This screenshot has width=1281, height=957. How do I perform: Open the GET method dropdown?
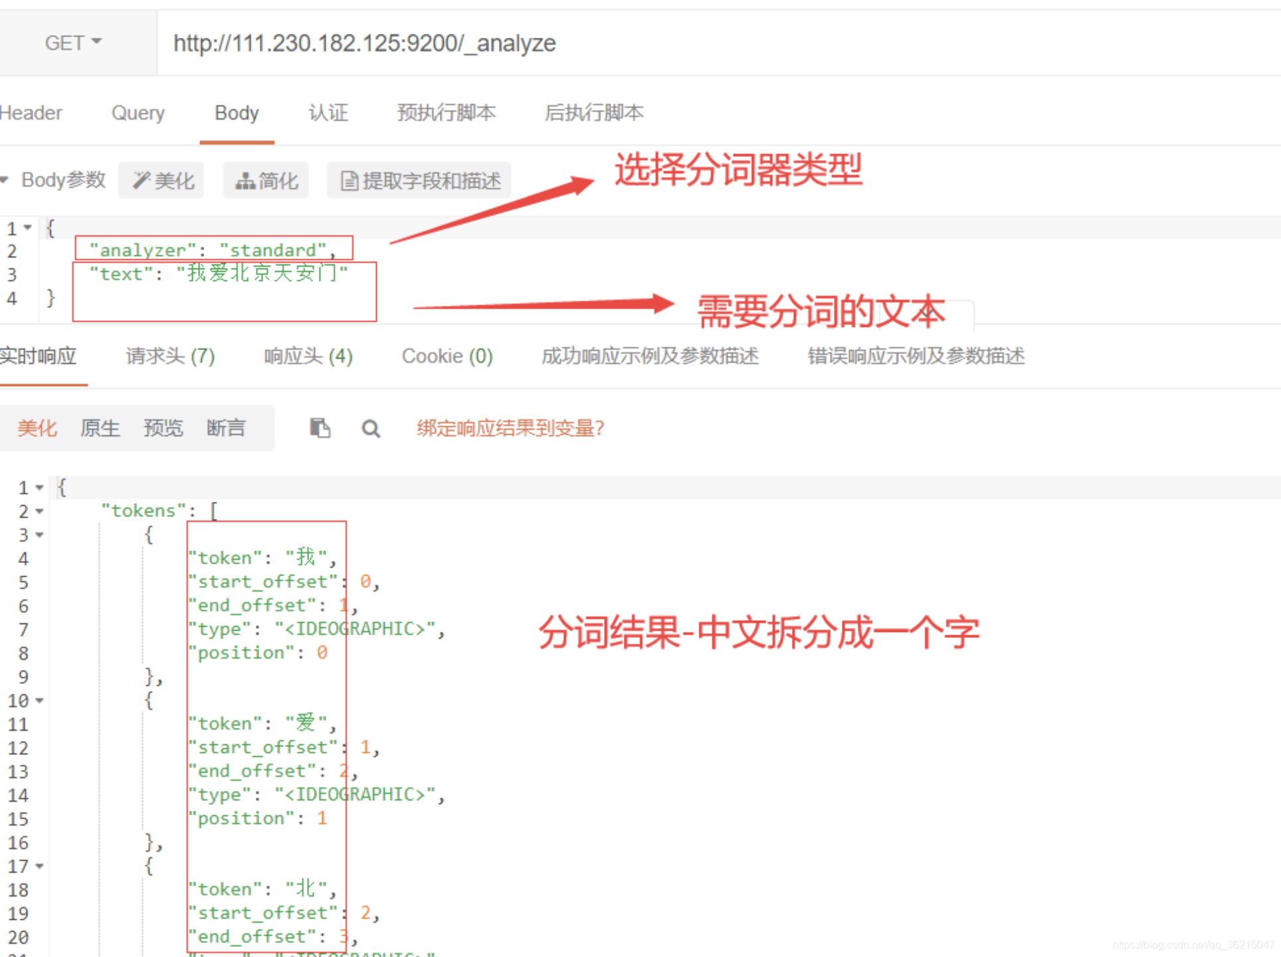[x=73, y=43]
